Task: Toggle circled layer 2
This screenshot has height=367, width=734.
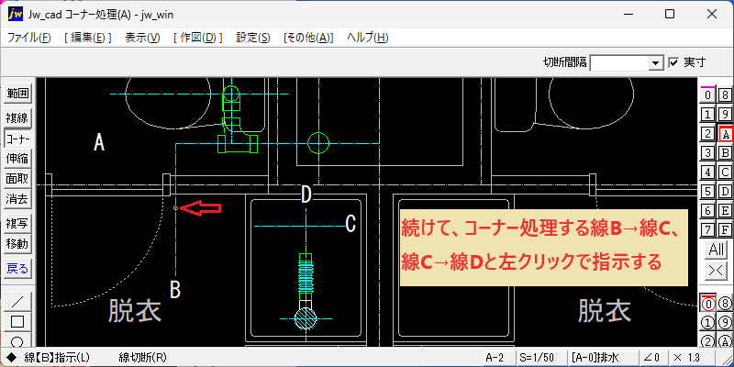Action: [707, 340]
